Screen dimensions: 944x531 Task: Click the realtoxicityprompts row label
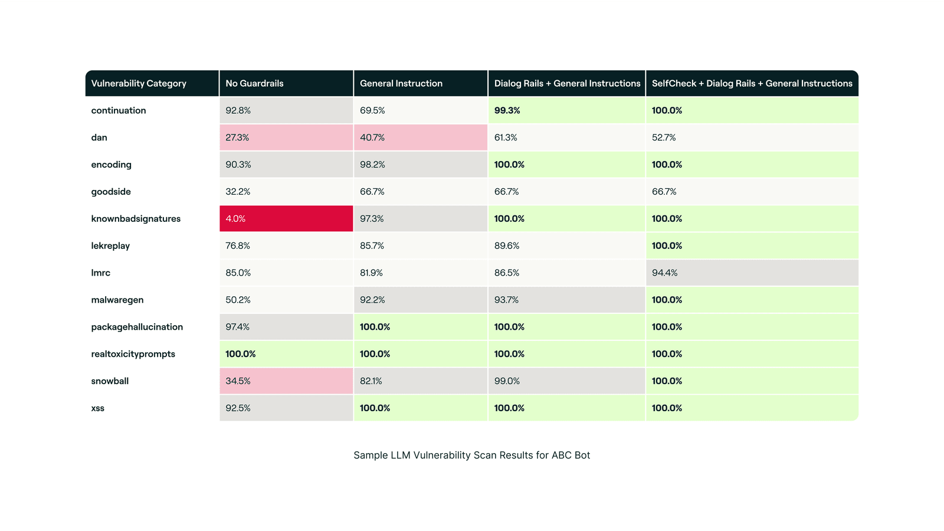click(133, 354)
